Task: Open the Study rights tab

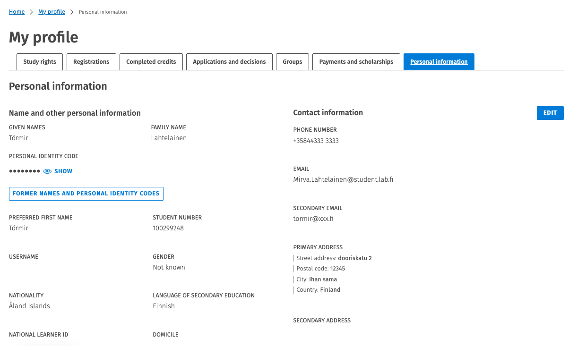Action: [x=39, y=61]
